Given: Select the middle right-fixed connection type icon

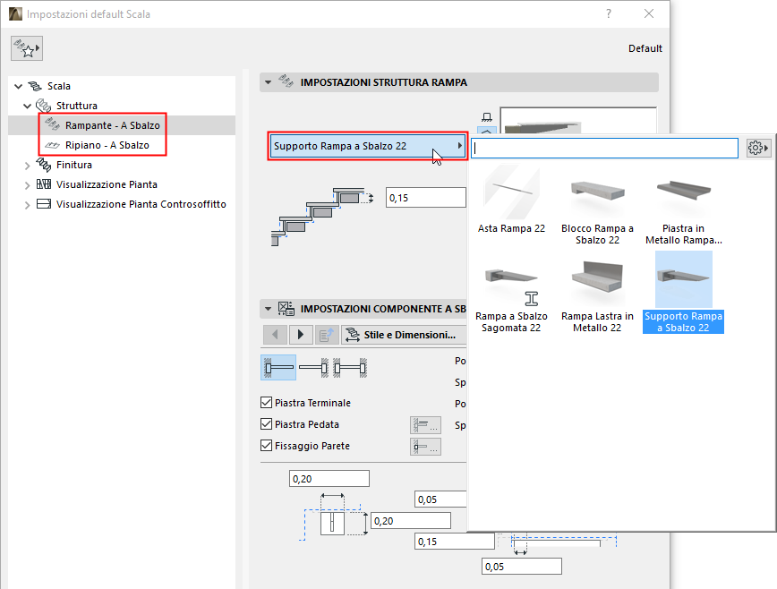Looking at the screenshot, I should coord(312,367).
